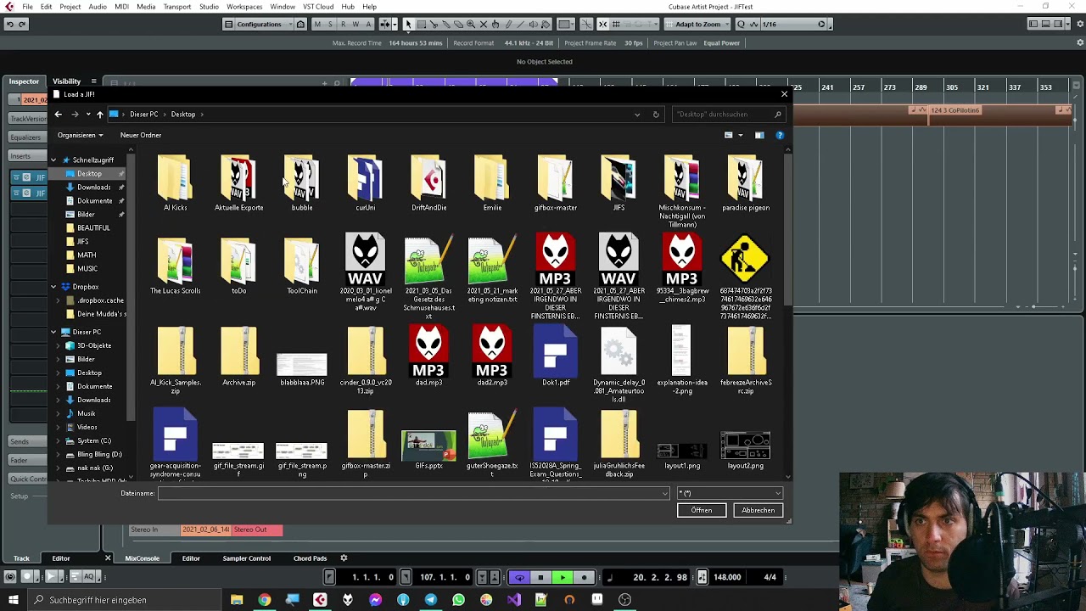Click the green Play button in transport
The image size is (1086, 611).
[x=563, y=577]
